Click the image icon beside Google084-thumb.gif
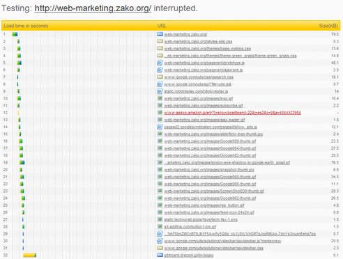This screenshot has height=259, width=343. tap(160, 148)
